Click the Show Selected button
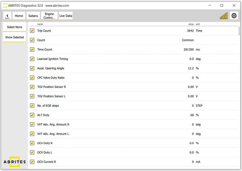Image resolution: width=242 pixels, height=171 pixels. coord(14,37)
